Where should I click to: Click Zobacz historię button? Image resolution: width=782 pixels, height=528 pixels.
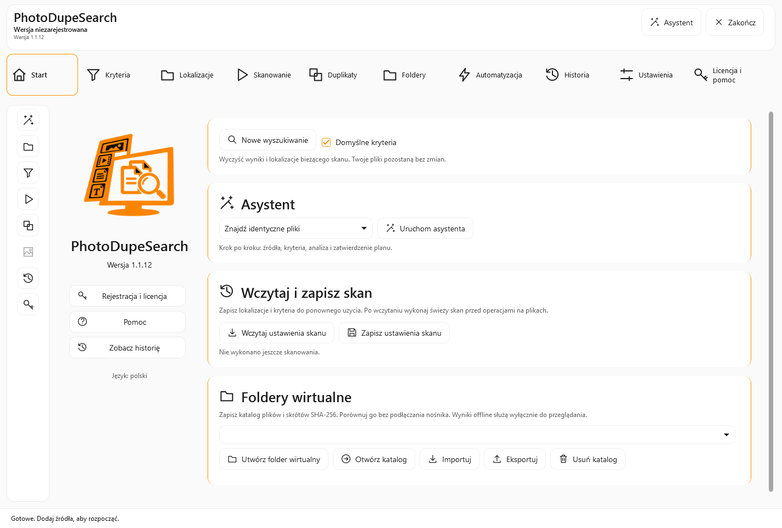pyautogui.click(x=127, y=348)
